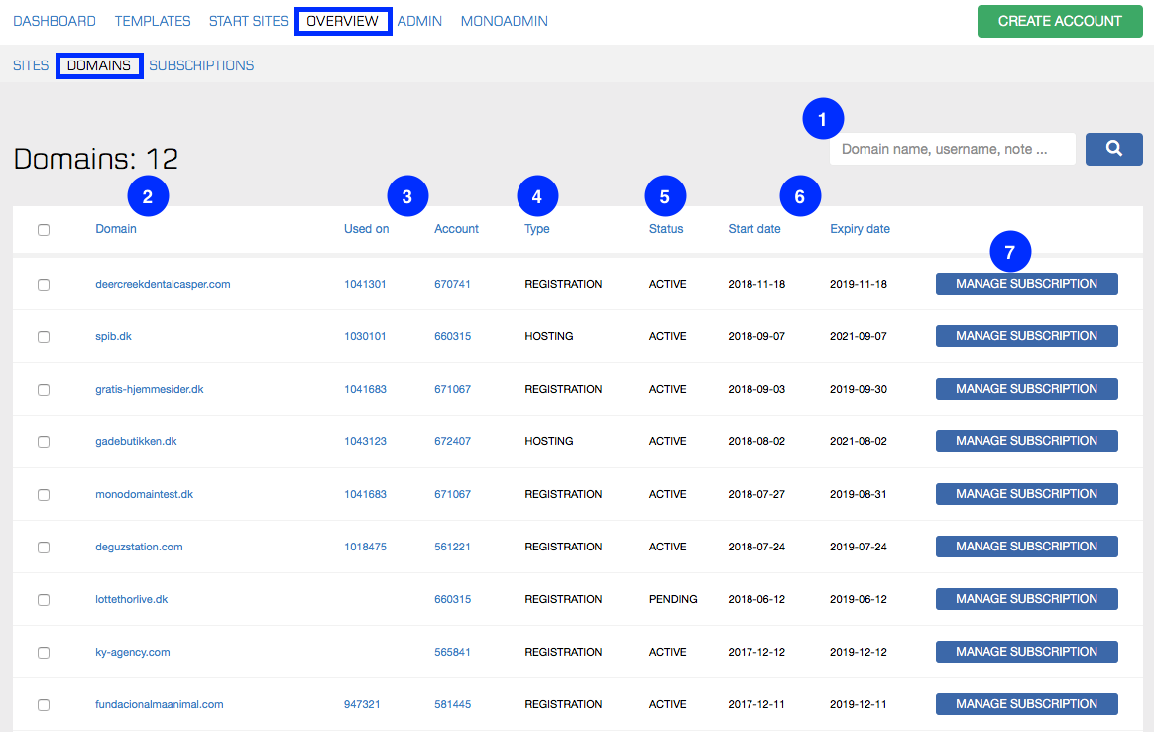Open the Dashboard menu item
This screenshot has height=732, width=1154.
tap(55, 22)
